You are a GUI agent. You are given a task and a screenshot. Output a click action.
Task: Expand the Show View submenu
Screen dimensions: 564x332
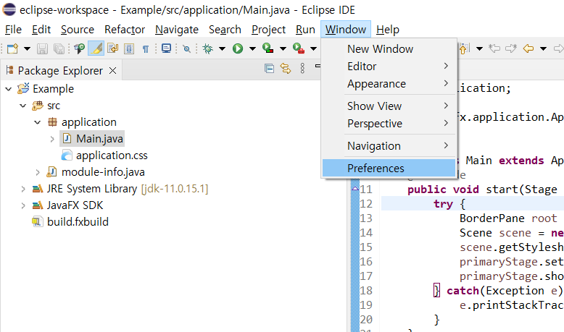389,106
